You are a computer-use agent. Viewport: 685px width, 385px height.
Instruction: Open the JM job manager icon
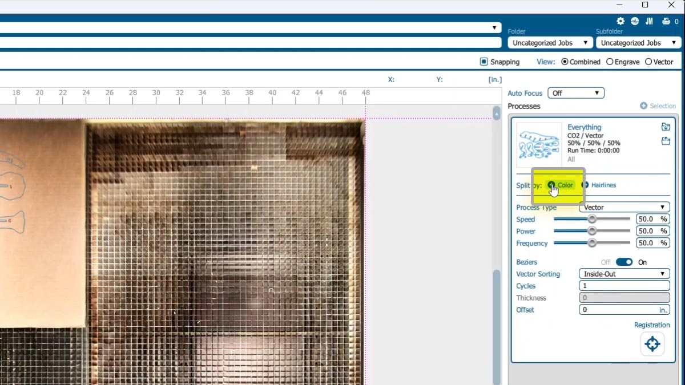pos(649,21)
